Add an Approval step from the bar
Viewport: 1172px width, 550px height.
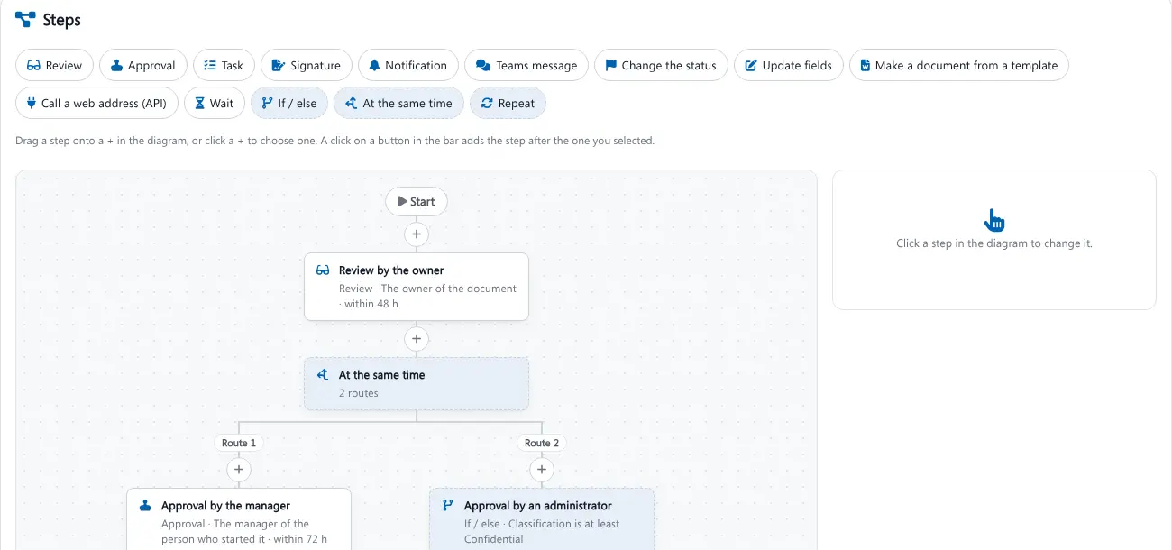pyautogui.click(x=143, y=65)
